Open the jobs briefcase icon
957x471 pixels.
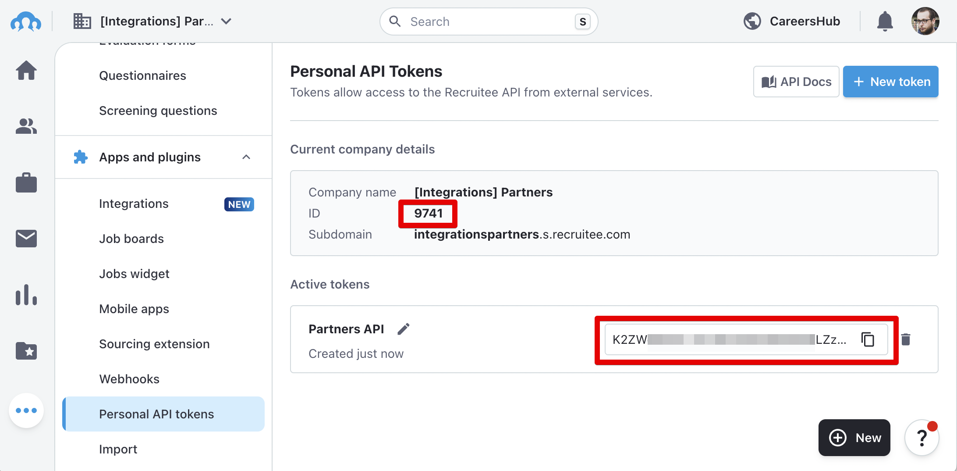pyautogui.click(x=26, y=182)
